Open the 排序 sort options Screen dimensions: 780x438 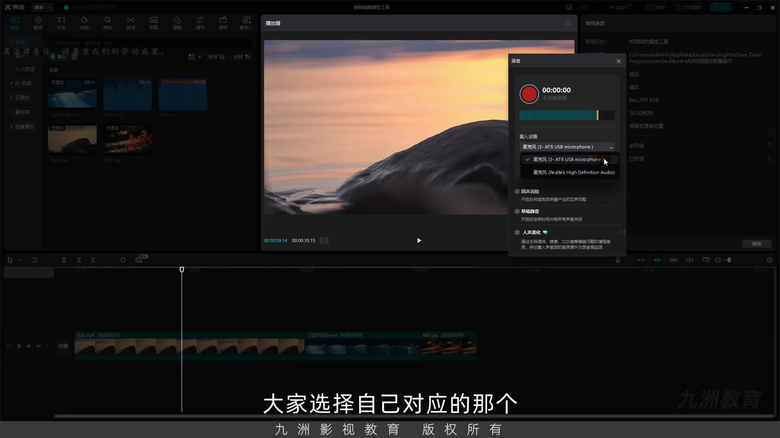[216, 57]
